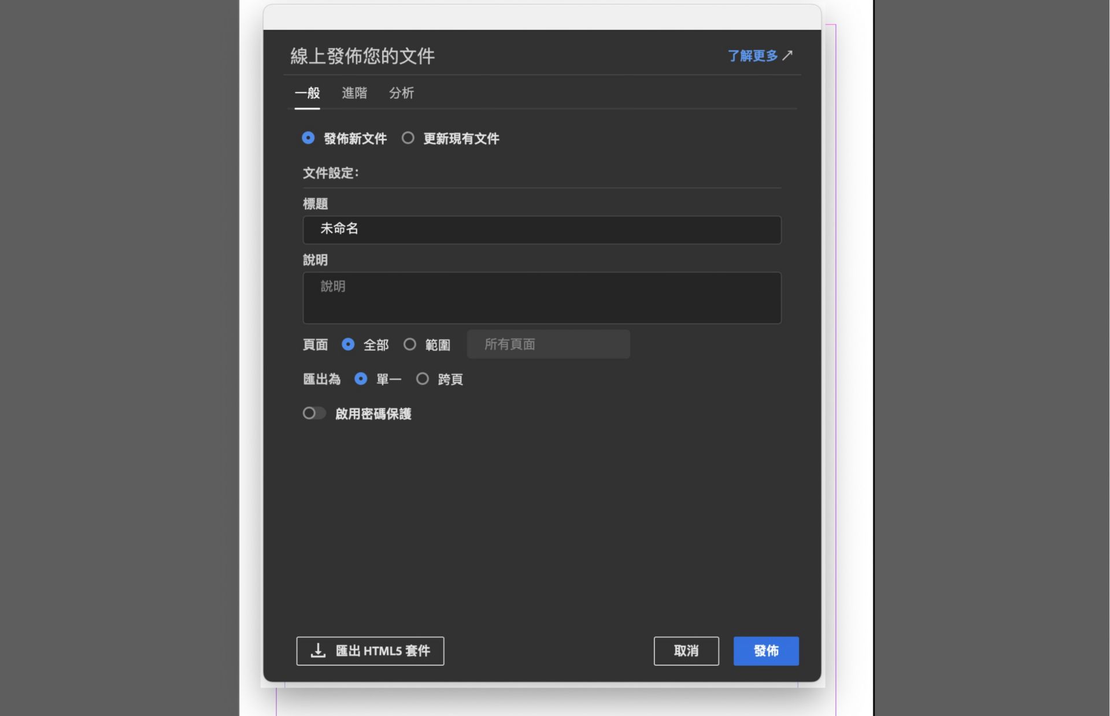
Task: Click the 標題 field showing 未命名
Action: [541, 229]
